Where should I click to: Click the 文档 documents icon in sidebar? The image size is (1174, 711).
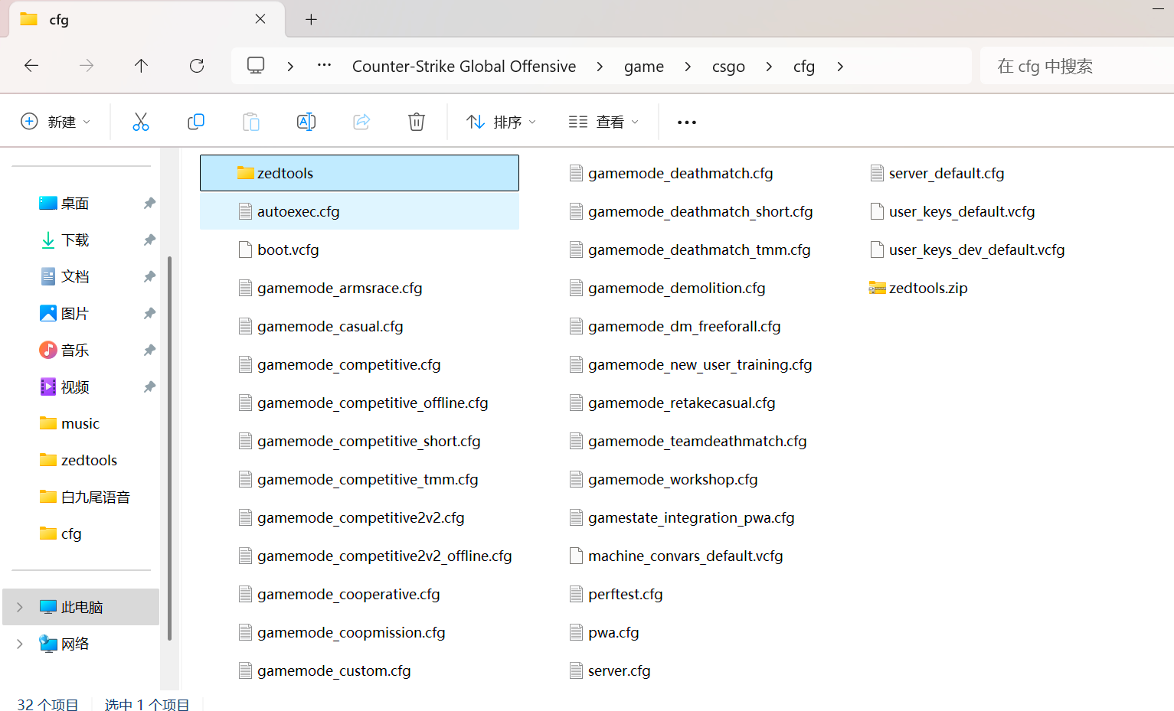(x=48, y=276)
